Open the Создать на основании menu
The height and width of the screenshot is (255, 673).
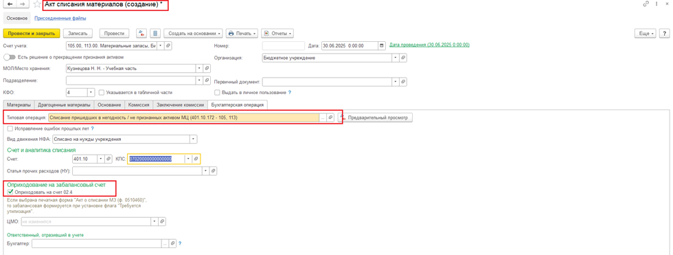[193, 33]
